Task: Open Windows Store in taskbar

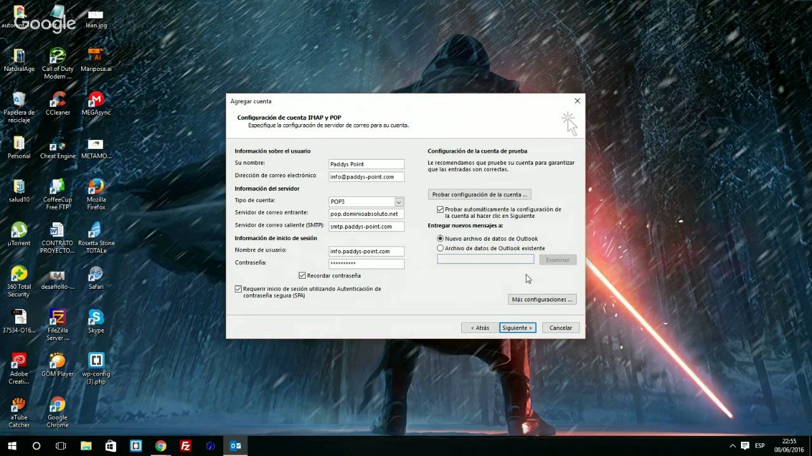Action: coord(110,446)
